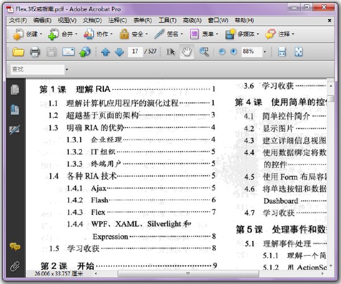Expand the Combine dropdown arrow
341x284 pixels.
(x=76, y=34)
